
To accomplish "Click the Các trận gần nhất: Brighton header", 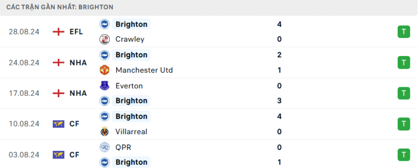I will (60, 7).
